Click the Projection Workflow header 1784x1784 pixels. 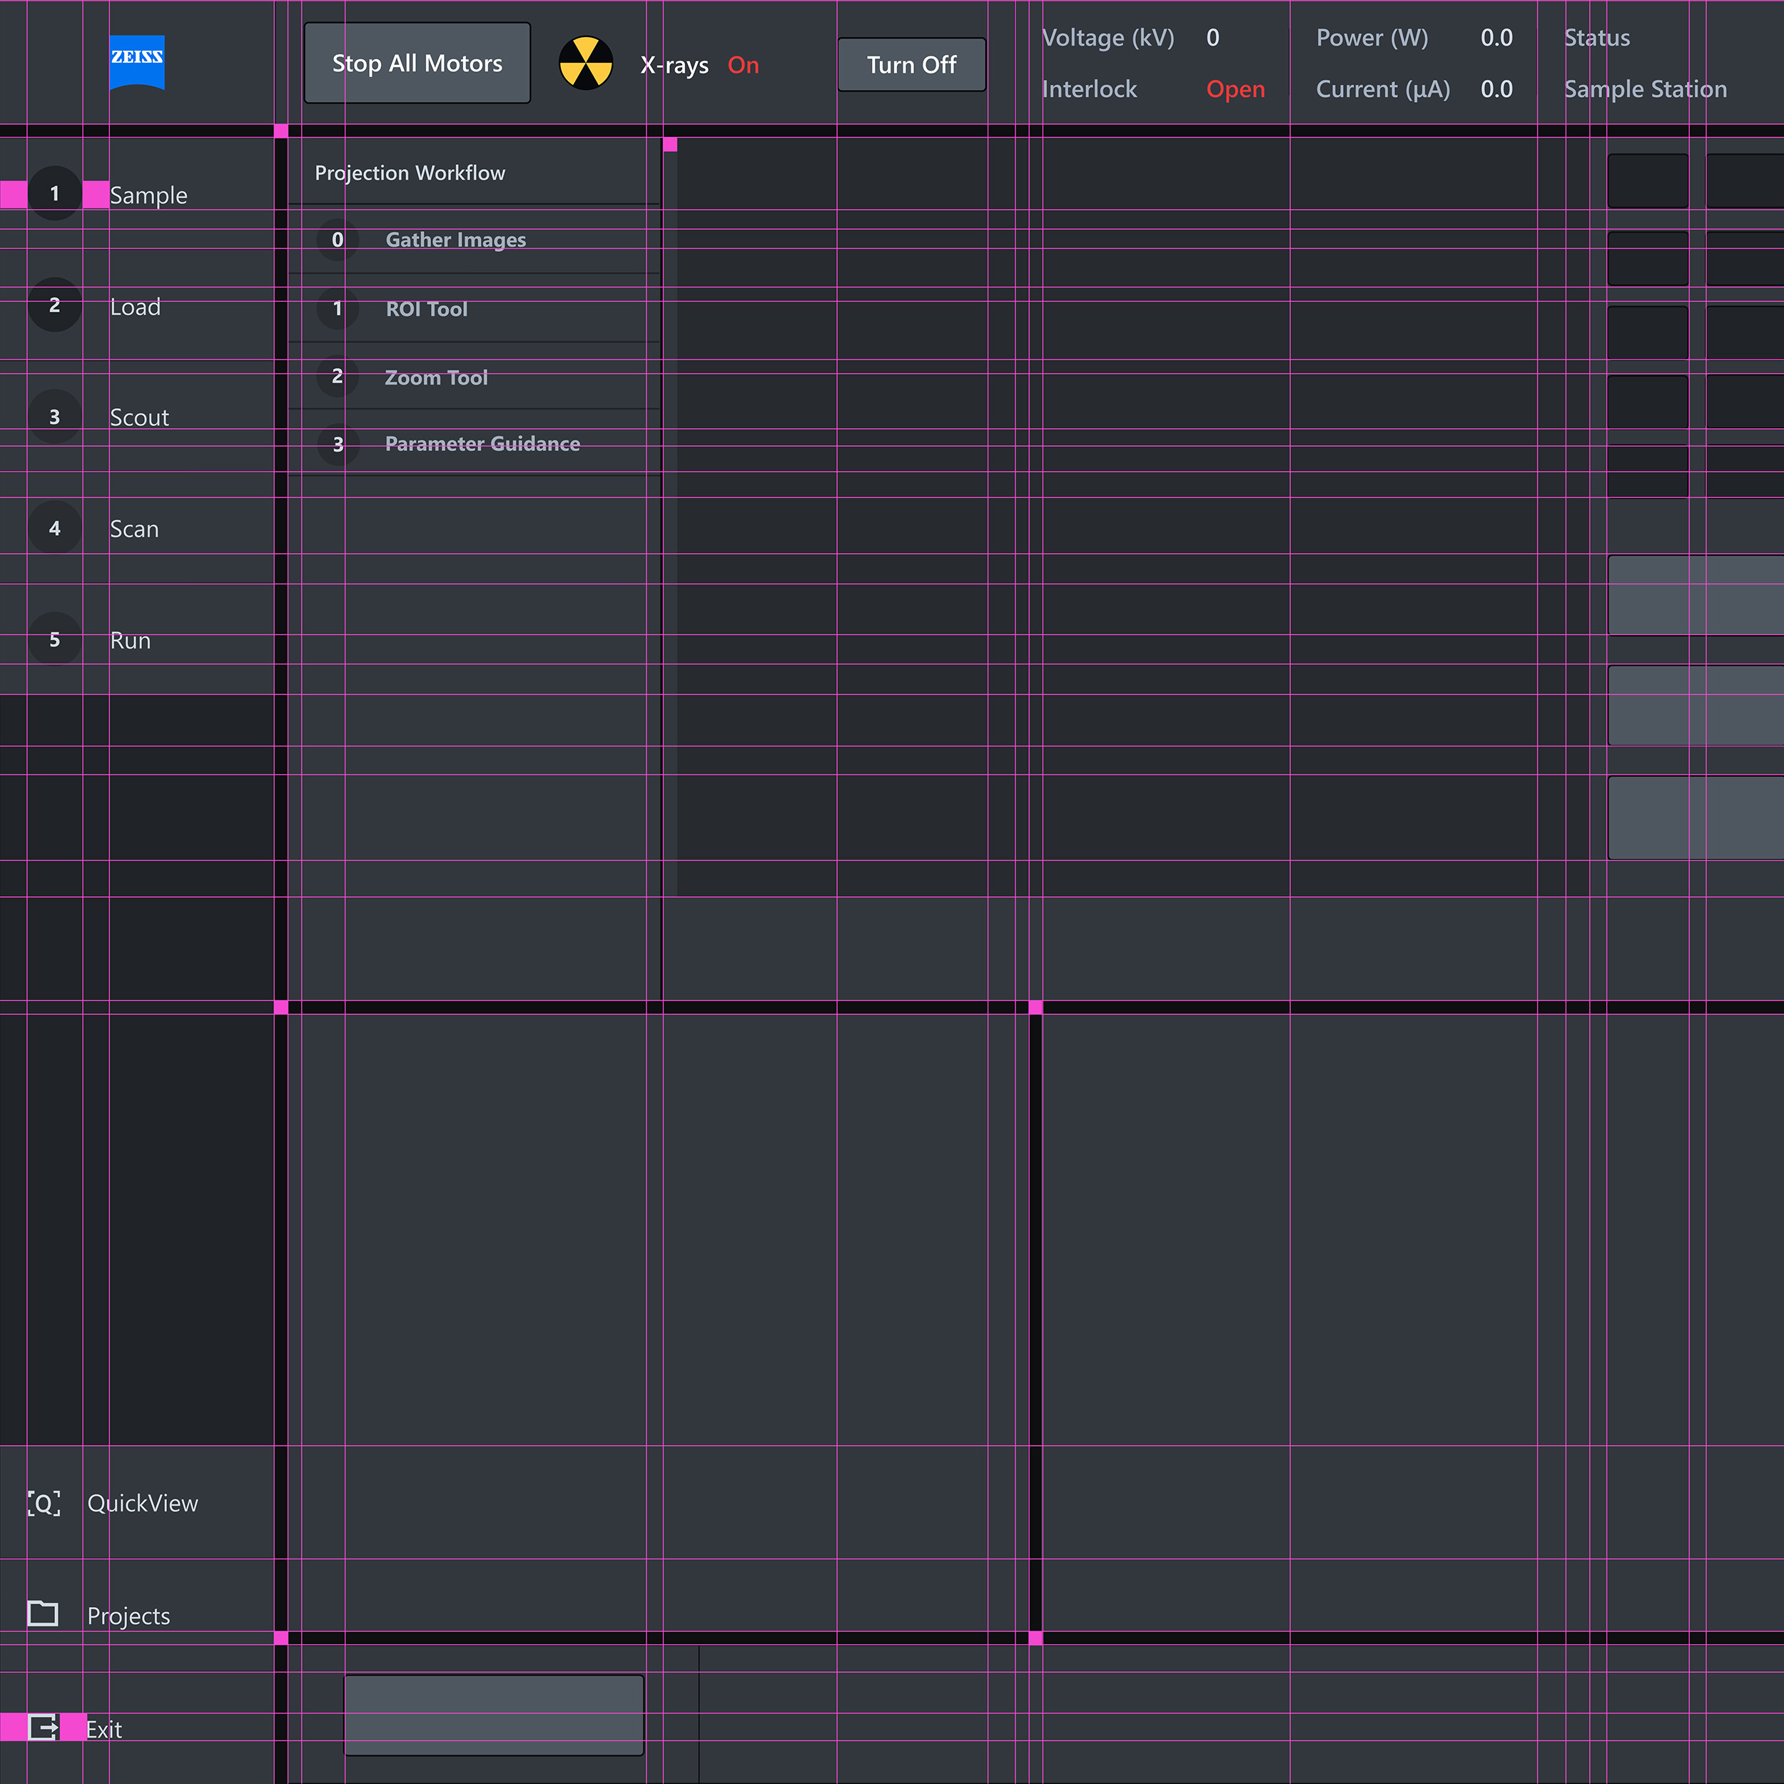coord(410,173)
